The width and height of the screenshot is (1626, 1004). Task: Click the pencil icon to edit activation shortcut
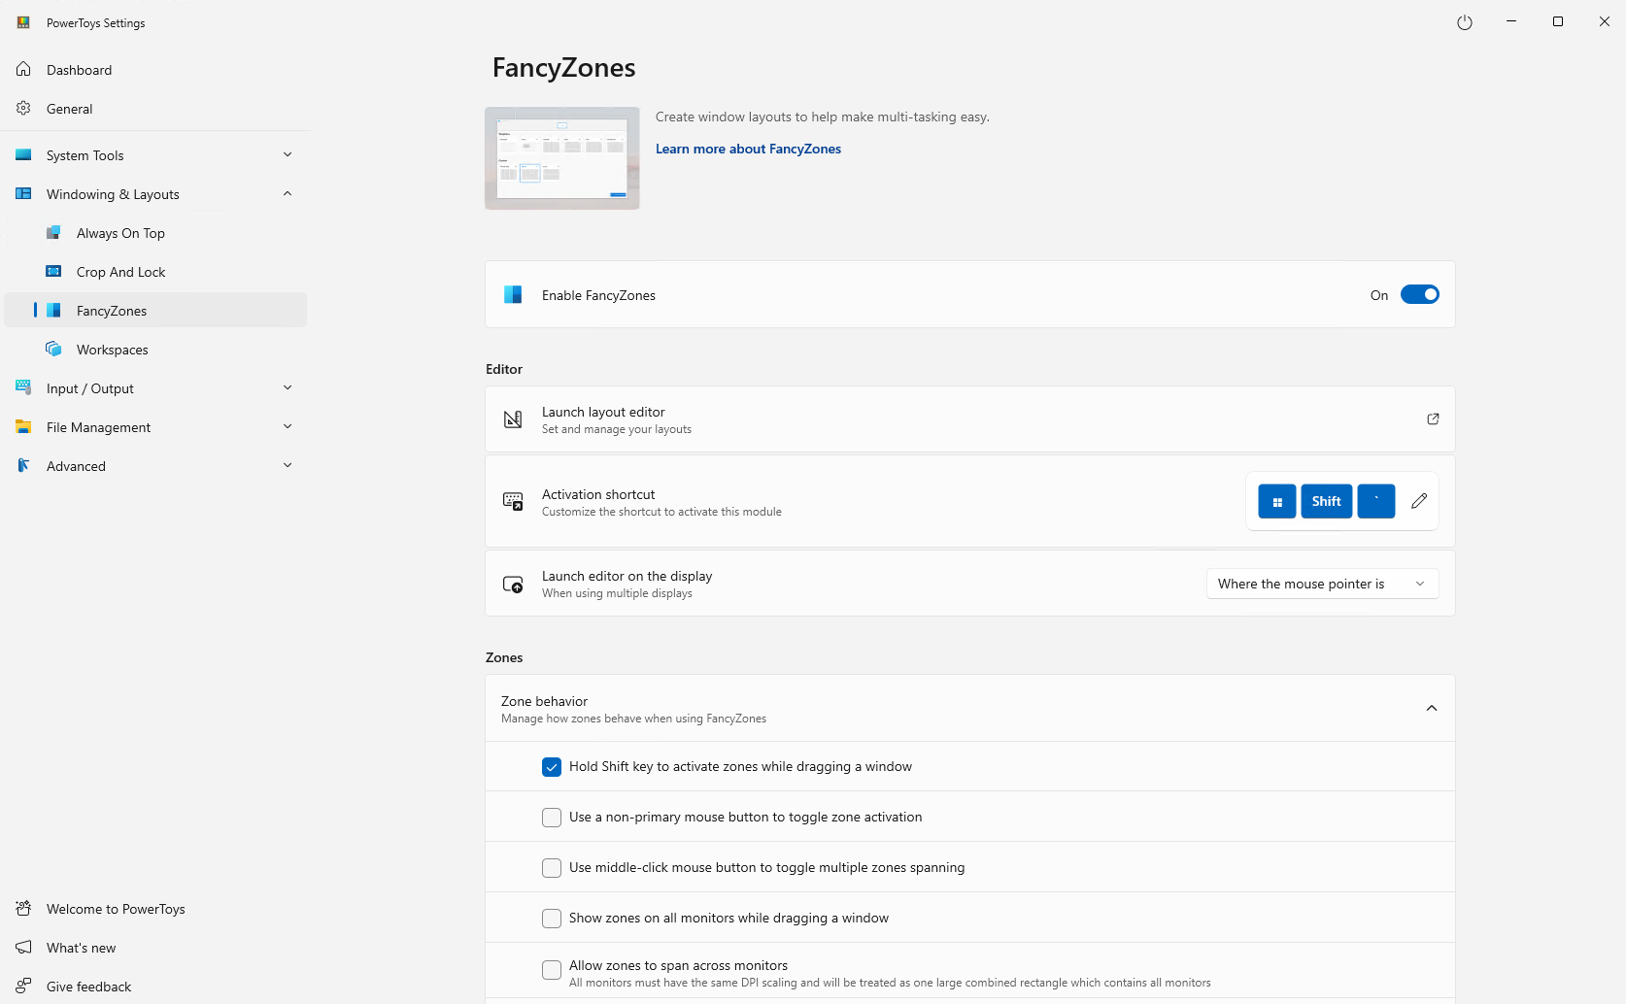pyautogui.click(x=1419, y=501)
